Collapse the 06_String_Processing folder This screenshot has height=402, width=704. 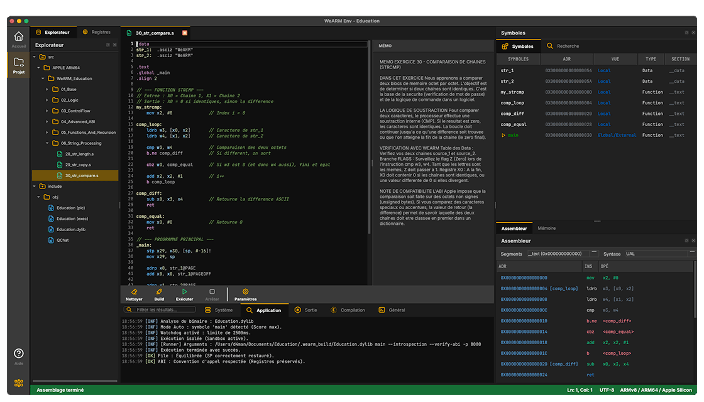pyautogui.click(x=47, y=143)
